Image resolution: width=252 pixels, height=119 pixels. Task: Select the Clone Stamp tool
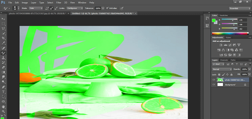[x=3, y=58]
